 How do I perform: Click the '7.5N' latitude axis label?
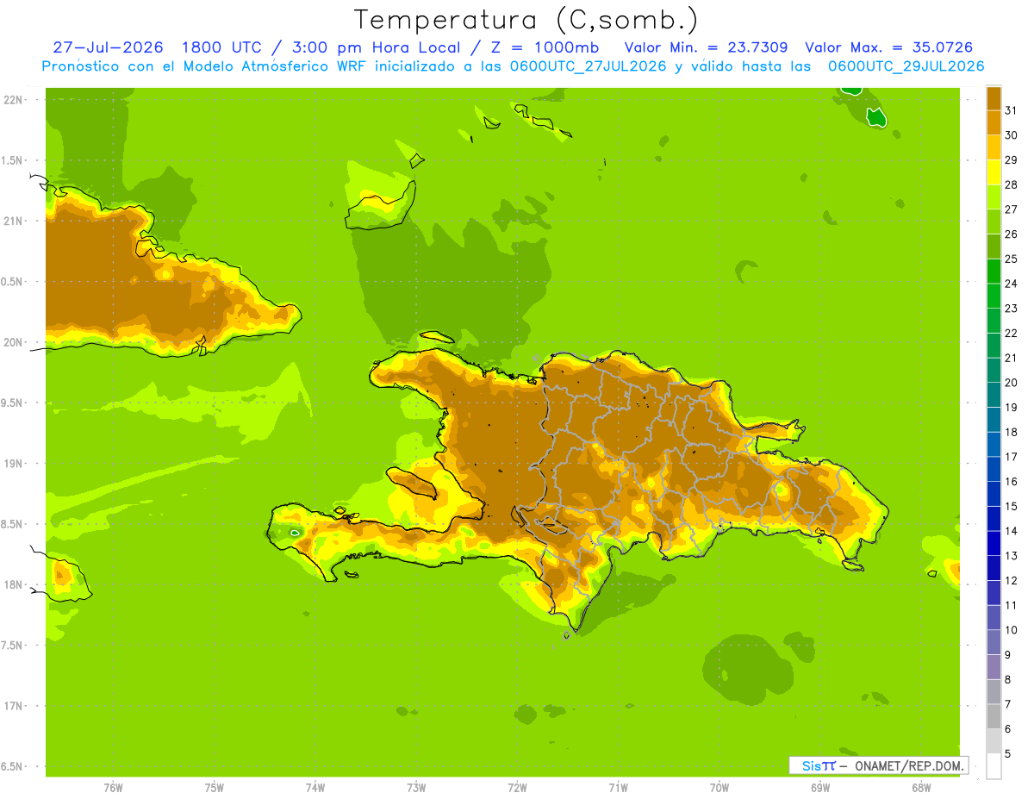13,646
